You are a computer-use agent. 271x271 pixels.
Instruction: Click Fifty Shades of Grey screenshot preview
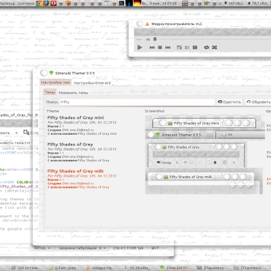196,155
